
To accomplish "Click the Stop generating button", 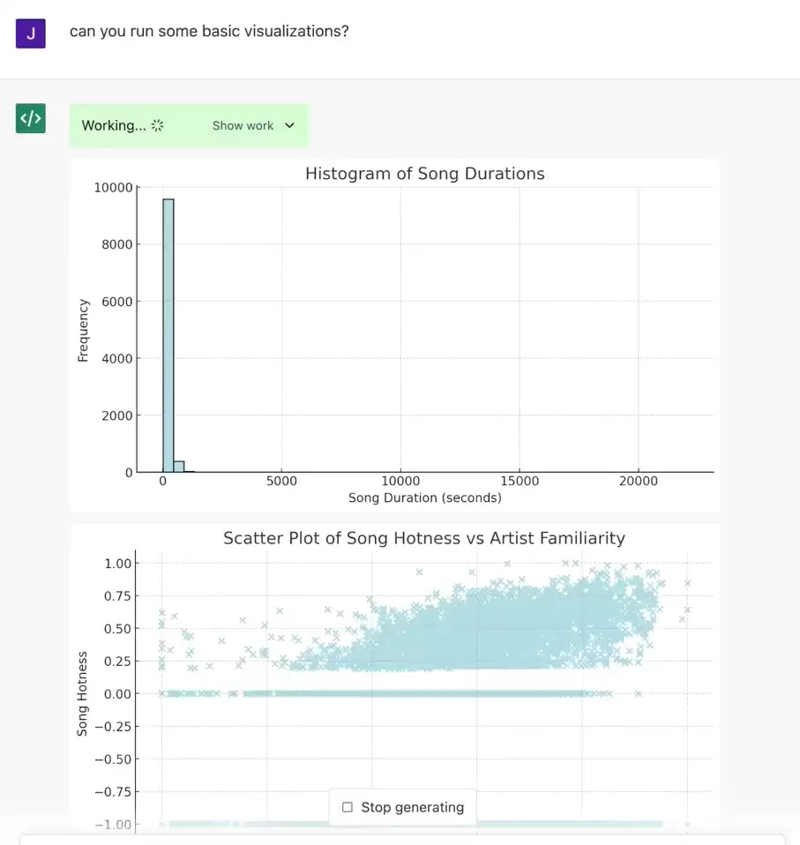I will pos(402,807).
